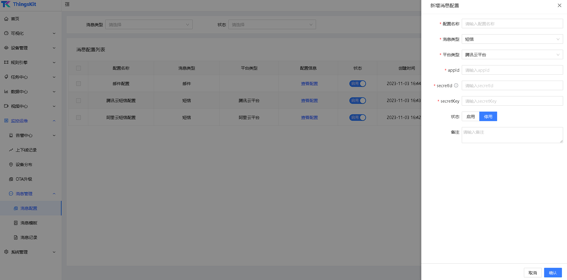Go to 上下线记录 in sidebar
This screenshot has height=280, width=567.
click(x=26, y=150)
